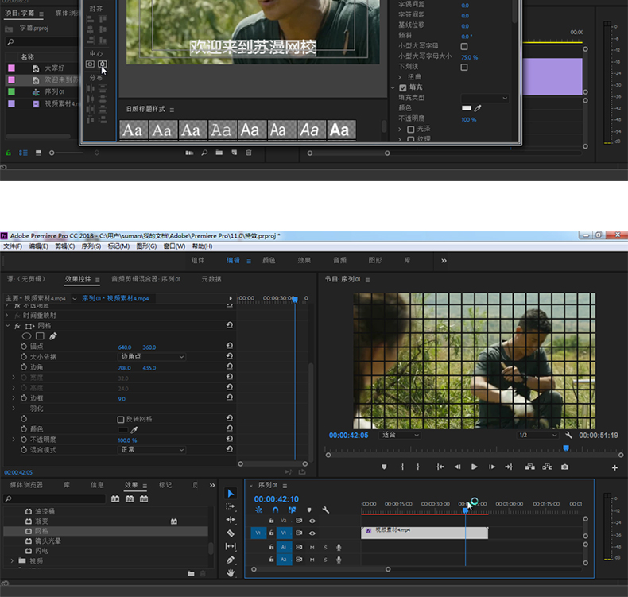Click the Mark In brace icon
Screen dimensions: 628x597
(x=402, y=467)
